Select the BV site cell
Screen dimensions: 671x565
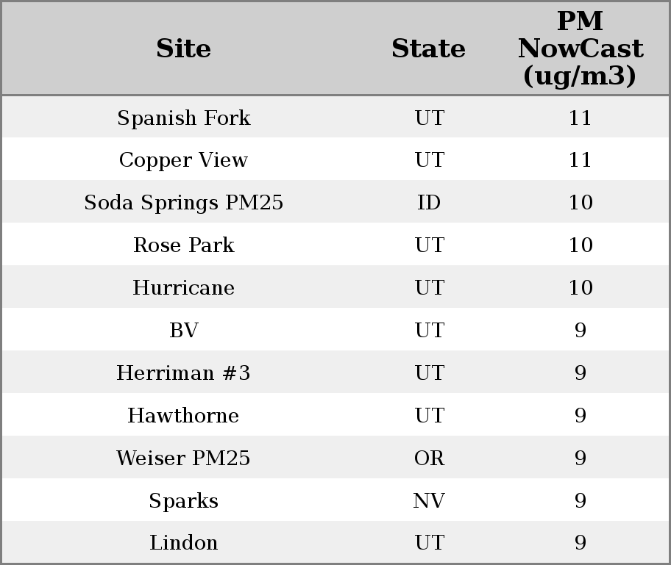183,331
